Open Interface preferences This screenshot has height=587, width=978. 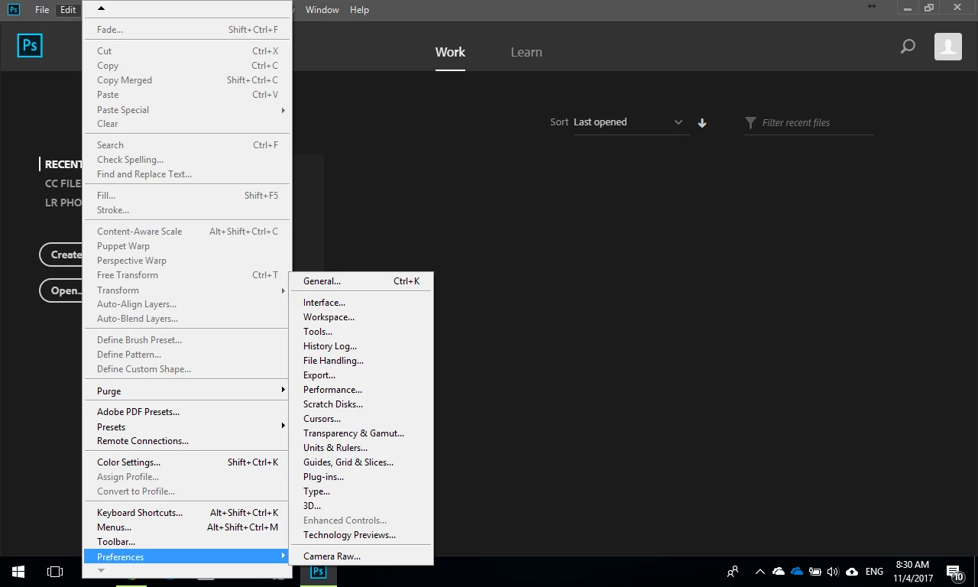(361, 303)
